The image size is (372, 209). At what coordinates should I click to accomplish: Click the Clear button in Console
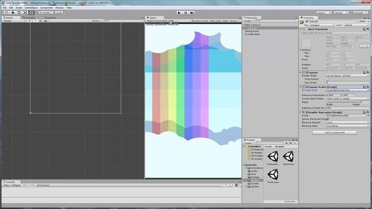[6, 185]
